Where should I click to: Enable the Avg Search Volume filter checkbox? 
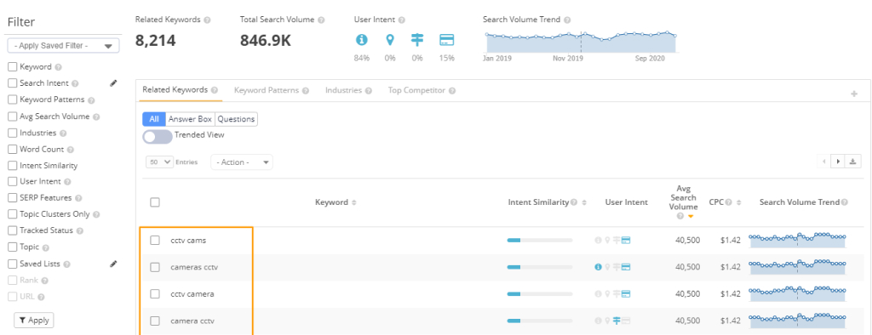[12, 116]
